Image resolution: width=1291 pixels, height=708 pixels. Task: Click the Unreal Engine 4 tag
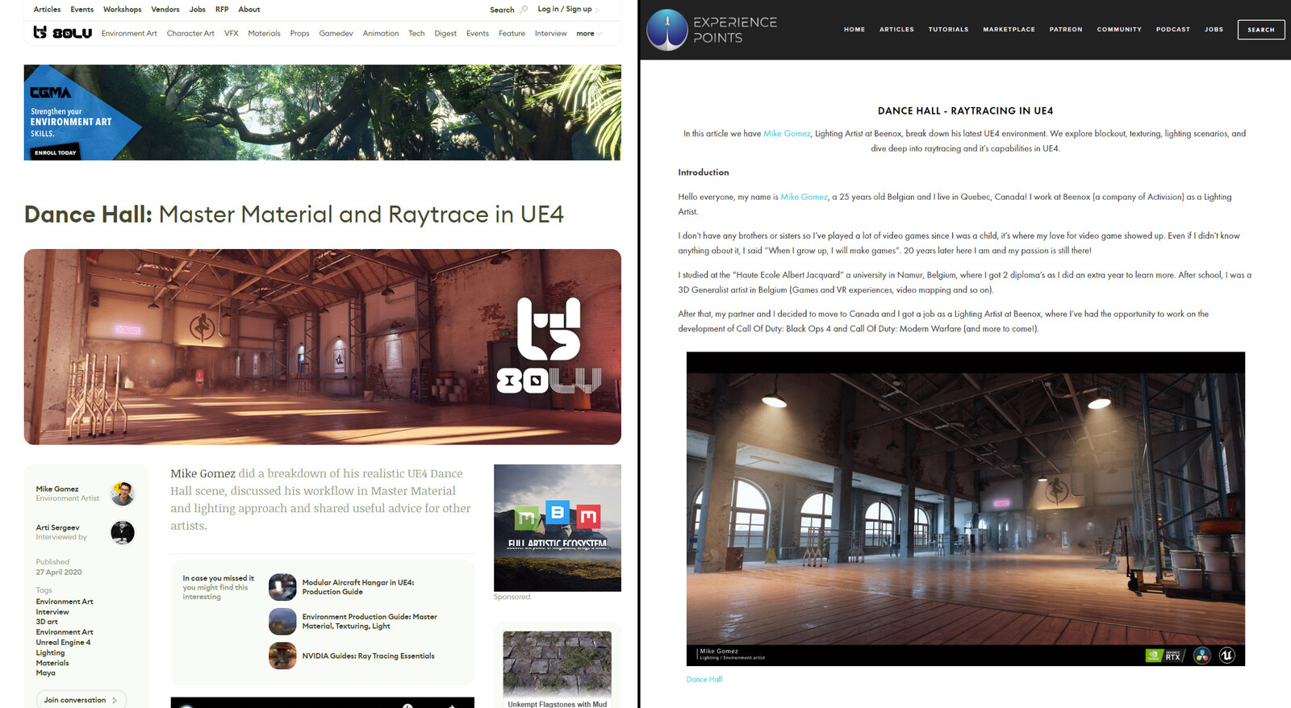(63, 643)
